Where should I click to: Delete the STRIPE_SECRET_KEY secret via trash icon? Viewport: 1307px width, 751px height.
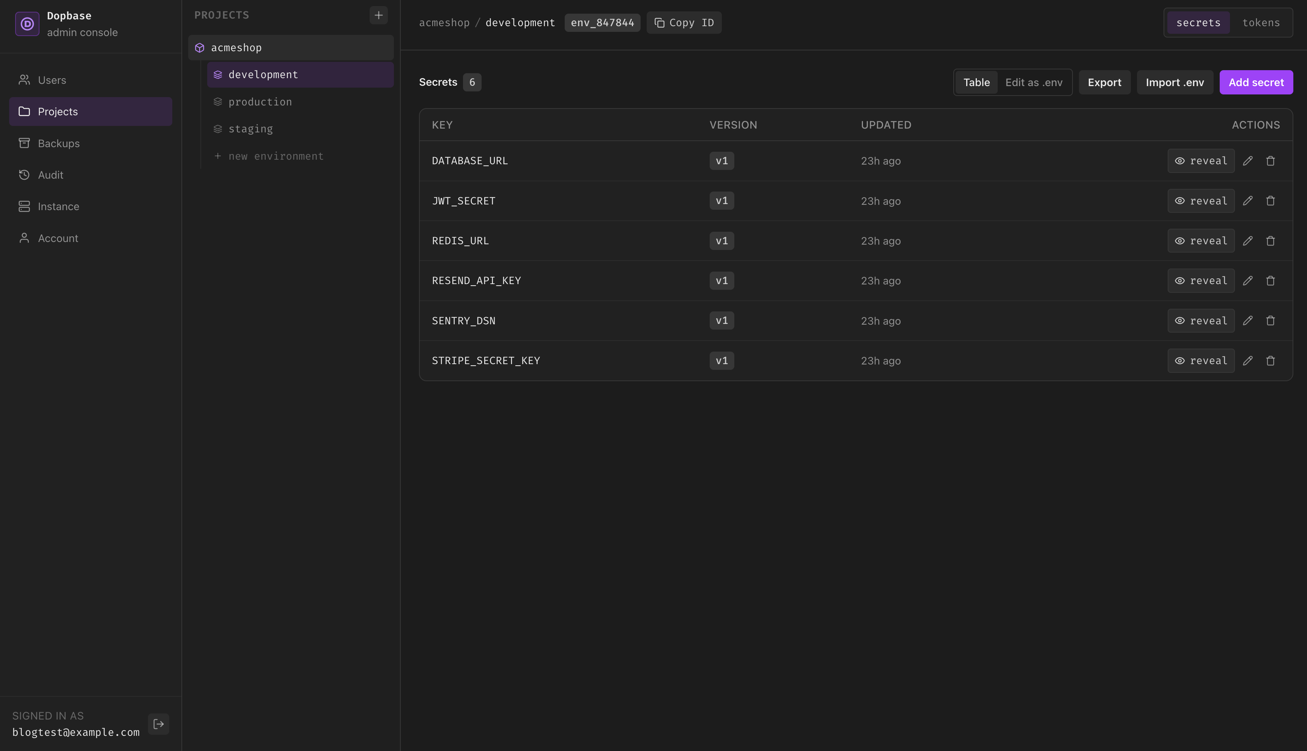click(1270, 361)
